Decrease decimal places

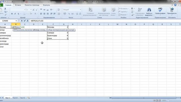80,14
